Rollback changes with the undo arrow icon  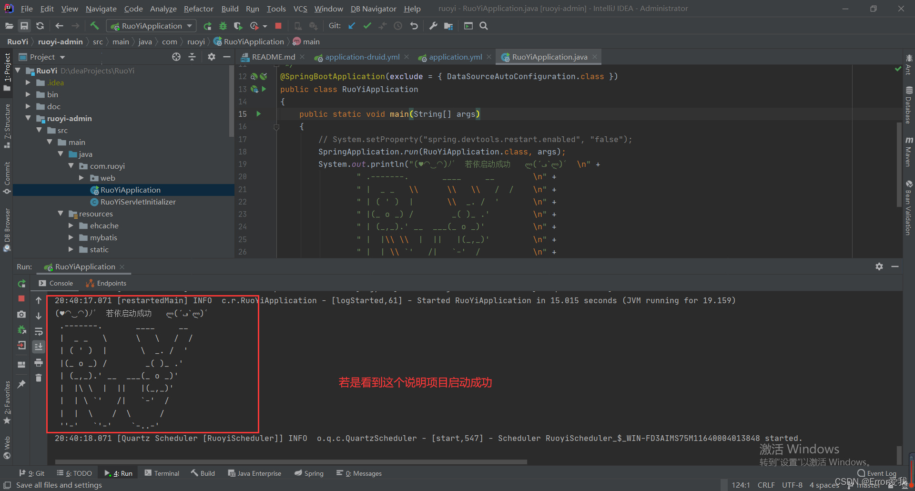(x=414, y=26)
